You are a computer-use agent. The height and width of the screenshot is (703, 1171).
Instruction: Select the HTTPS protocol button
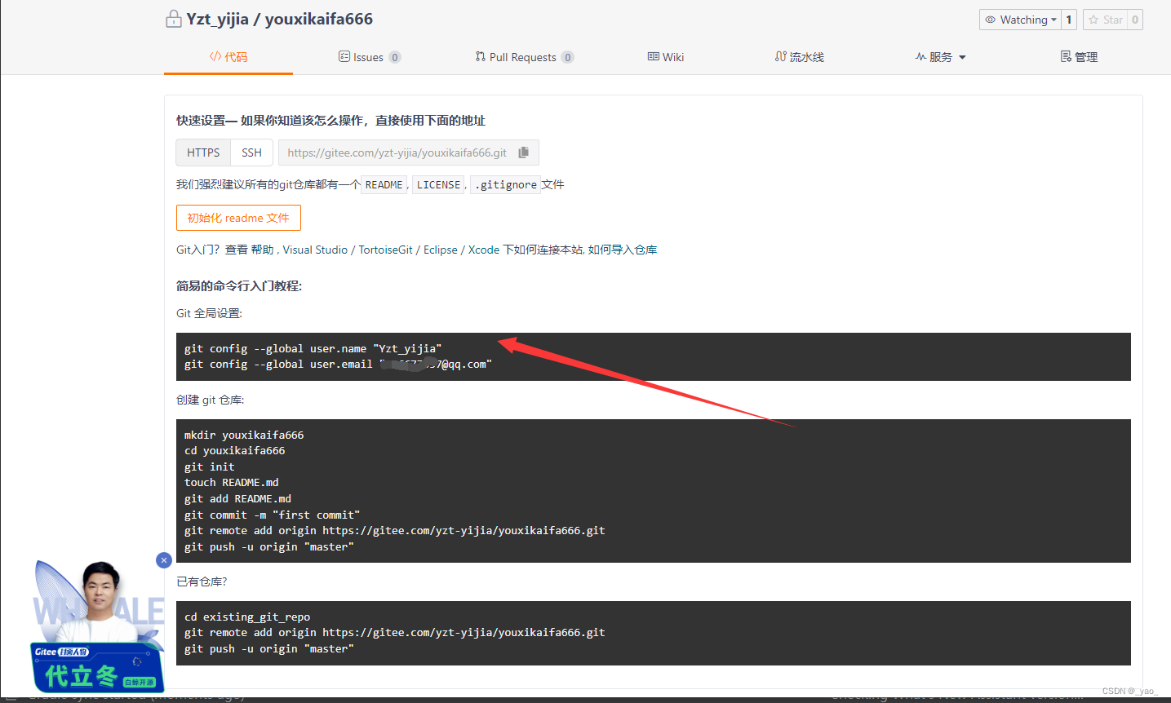[203, 153]
